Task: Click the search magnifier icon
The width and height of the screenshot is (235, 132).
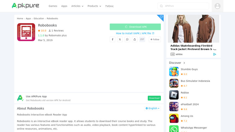Action: coord(161,6)
